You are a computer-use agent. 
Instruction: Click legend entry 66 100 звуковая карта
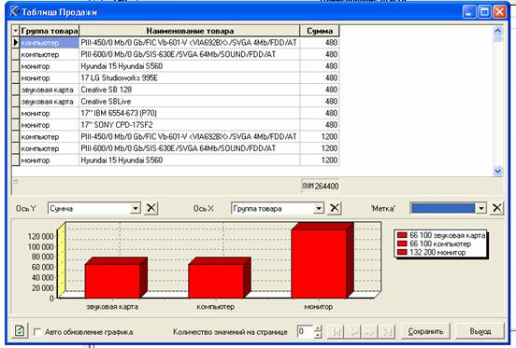[441, 235]
